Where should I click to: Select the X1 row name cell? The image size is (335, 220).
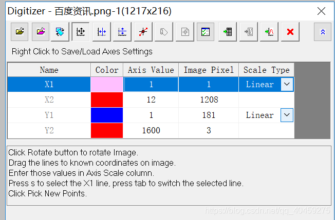(x=49, y=84)
